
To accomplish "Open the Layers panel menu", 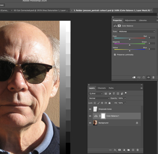I will pos(142,88).
